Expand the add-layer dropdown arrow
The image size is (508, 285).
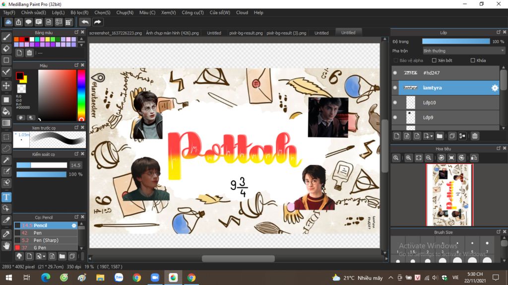coord(432,136)
